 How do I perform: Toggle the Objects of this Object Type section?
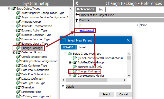pyautogui.click(x=77, y=15)
